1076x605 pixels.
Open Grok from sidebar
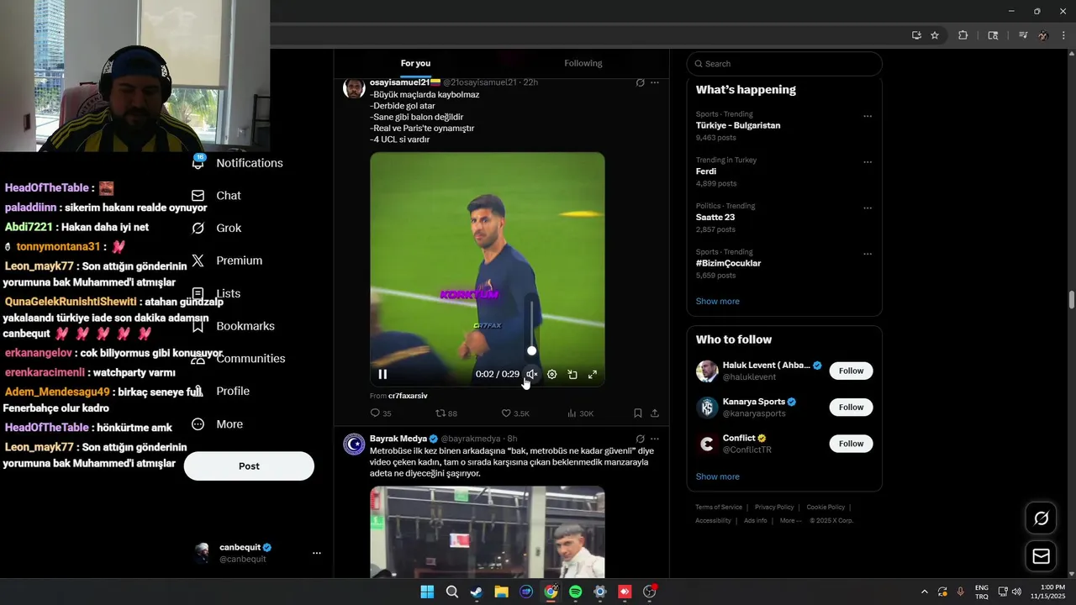pos(216,228)
